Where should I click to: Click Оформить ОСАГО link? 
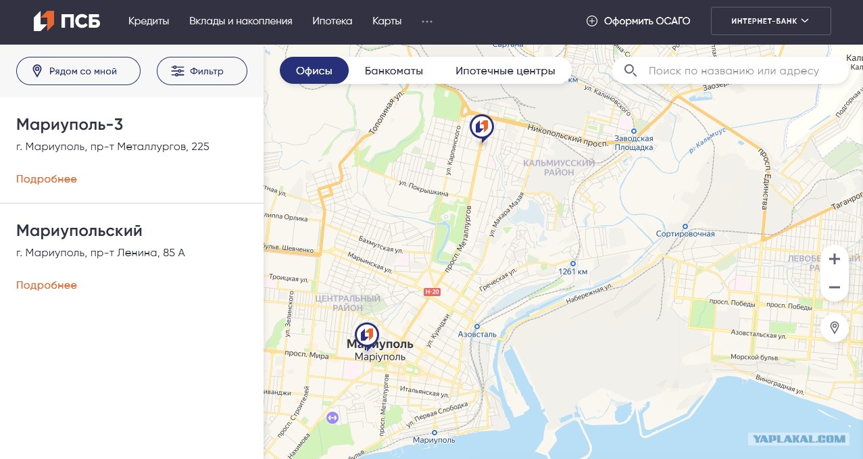[639, 21]
